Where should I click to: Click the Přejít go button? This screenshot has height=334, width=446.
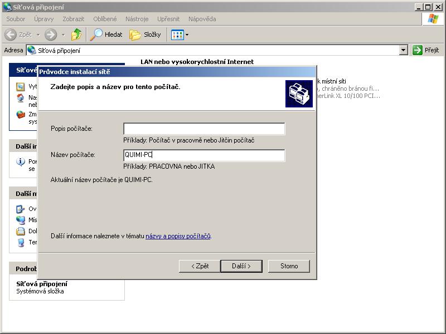point(426,50)
